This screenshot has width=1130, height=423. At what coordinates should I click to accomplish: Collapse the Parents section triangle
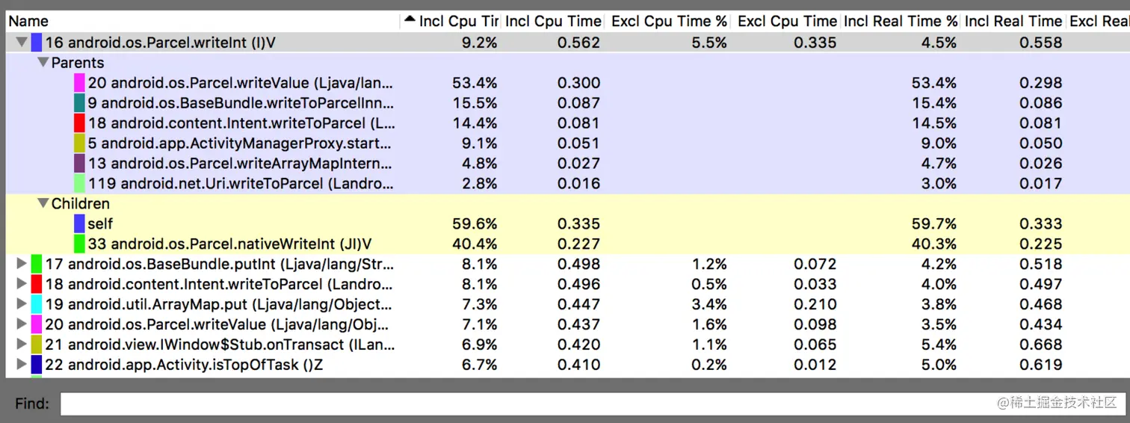[43, 63]
